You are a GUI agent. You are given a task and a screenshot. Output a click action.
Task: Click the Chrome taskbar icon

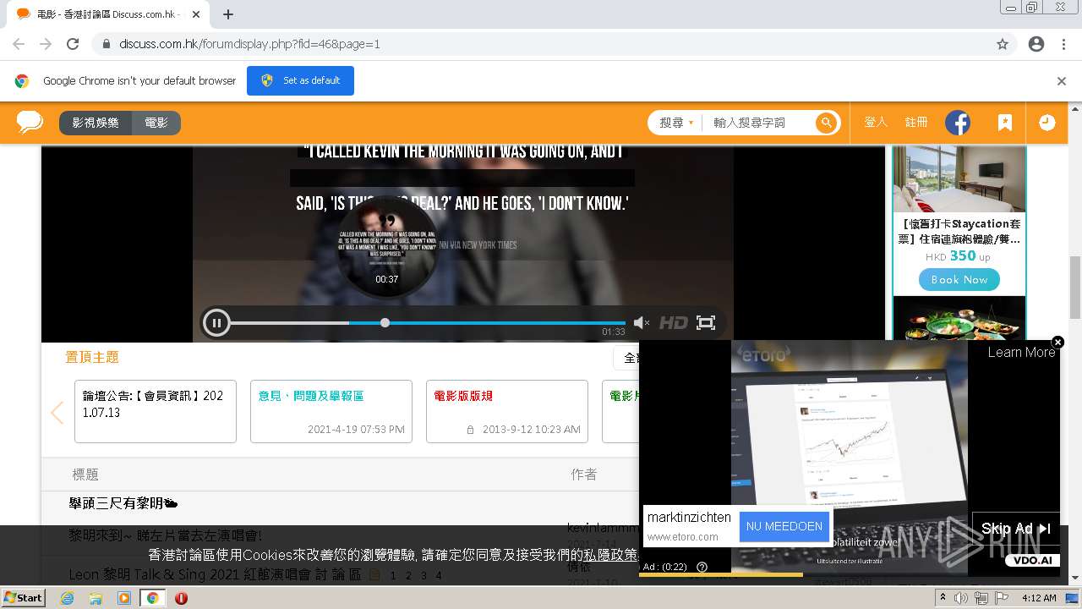[152, 598]
